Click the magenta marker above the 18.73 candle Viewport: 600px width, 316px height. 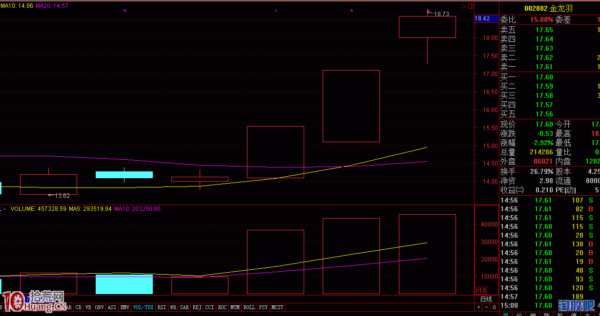[428, 10]
